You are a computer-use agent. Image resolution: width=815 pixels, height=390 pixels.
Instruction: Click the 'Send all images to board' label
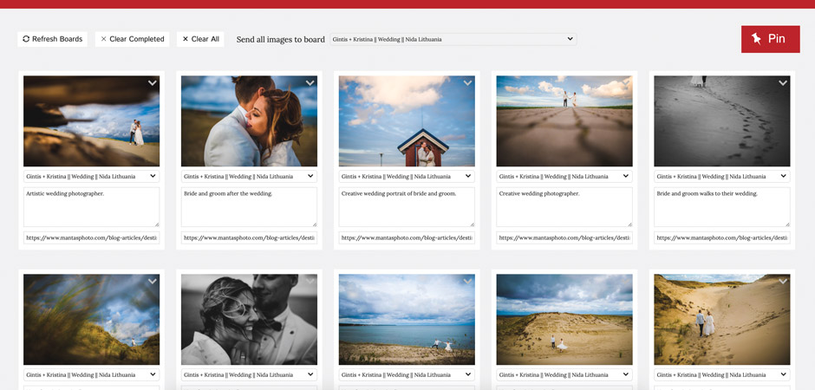pos(281,40)
